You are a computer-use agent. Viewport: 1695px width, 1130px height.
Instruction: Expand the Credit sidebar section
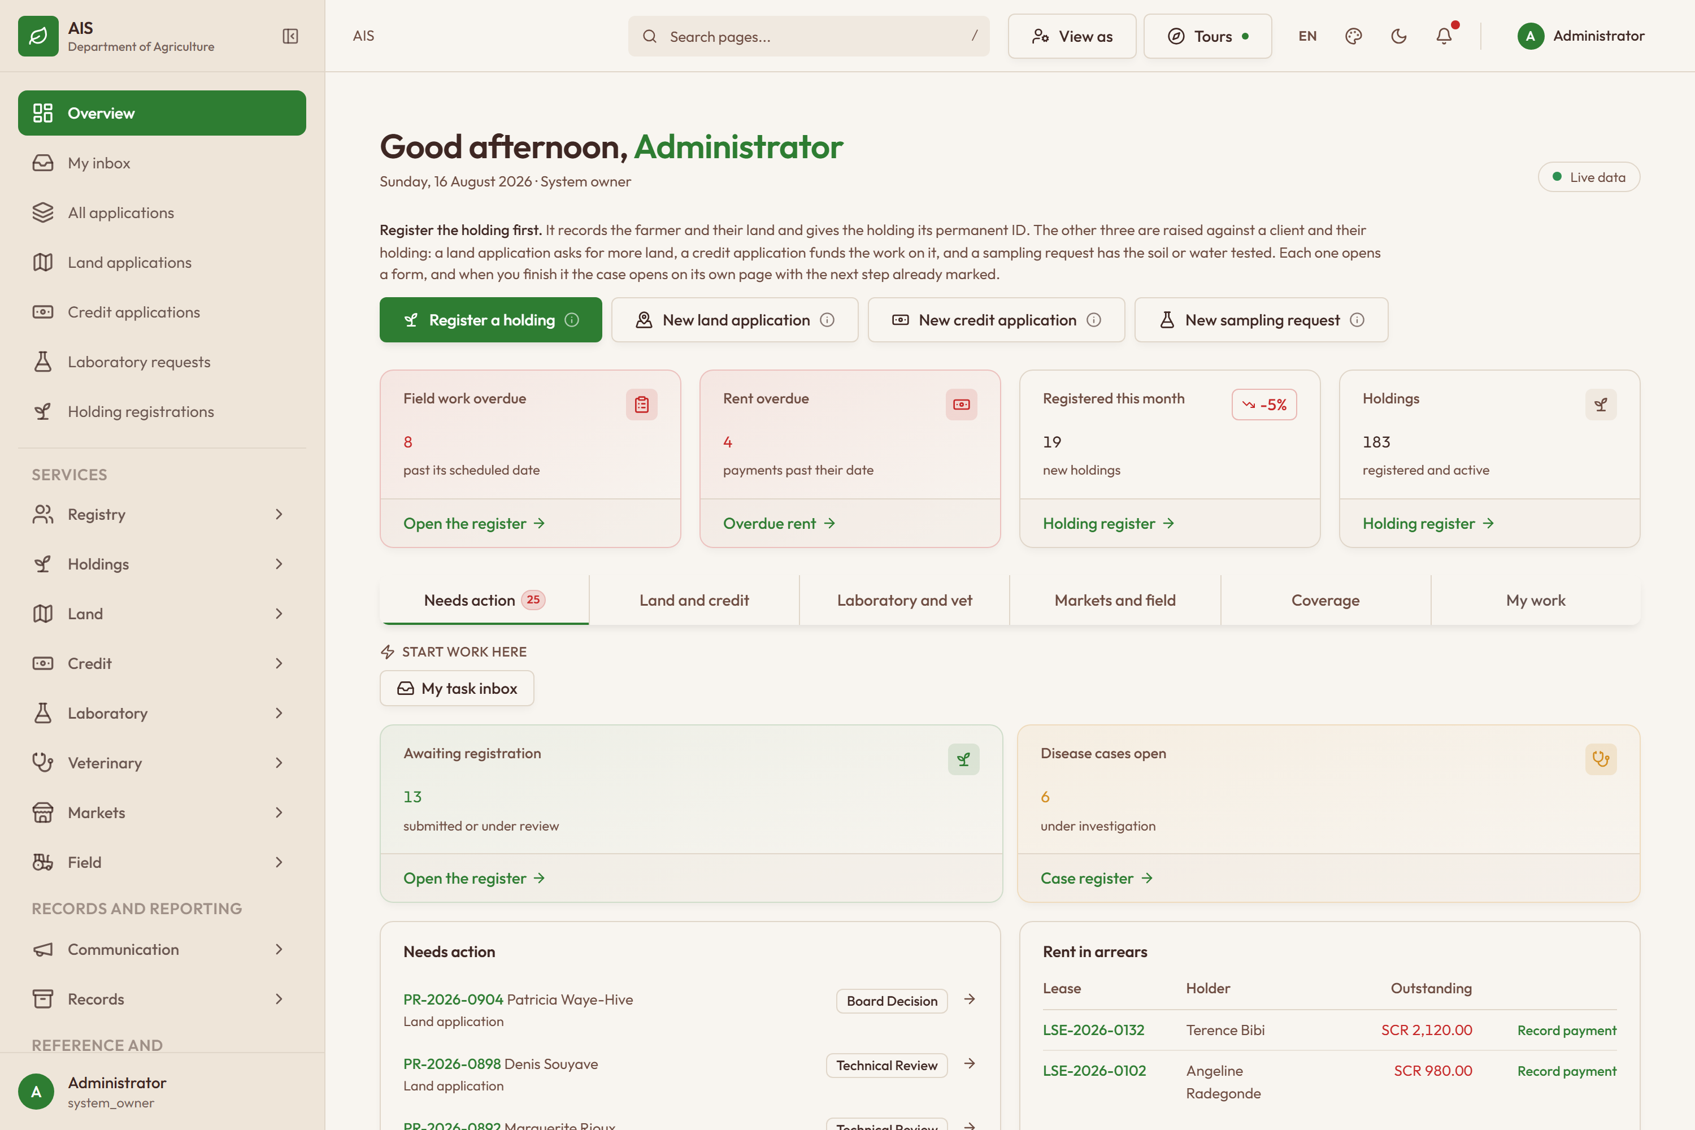162,663
